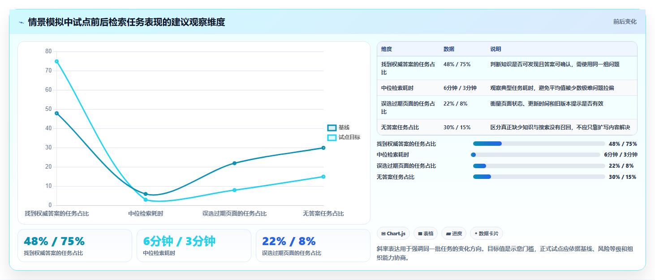Click x-axis label 无答案任务占比
Image resolution: width=655 pixels, height=280 pixels.
pyautogui.click(x=323, y=214)
